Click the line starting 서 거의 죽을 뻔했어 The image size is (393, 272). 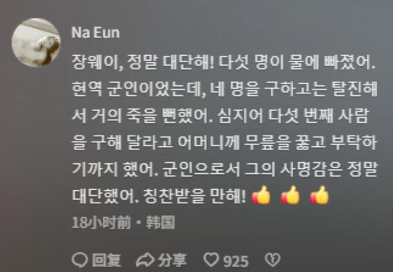point(221,116)
